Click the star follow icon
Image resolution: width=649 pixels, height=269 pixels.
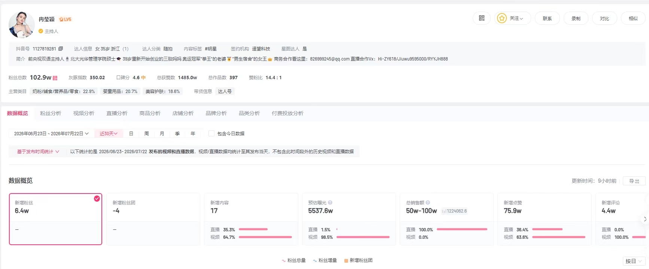click(502, 18)
